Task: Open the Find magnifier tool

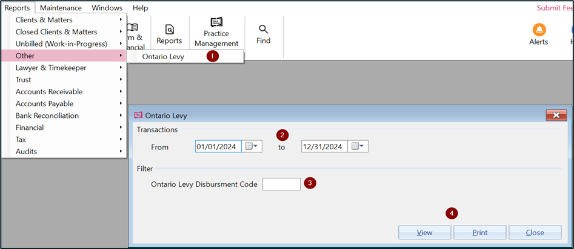Action: [263, 33]
